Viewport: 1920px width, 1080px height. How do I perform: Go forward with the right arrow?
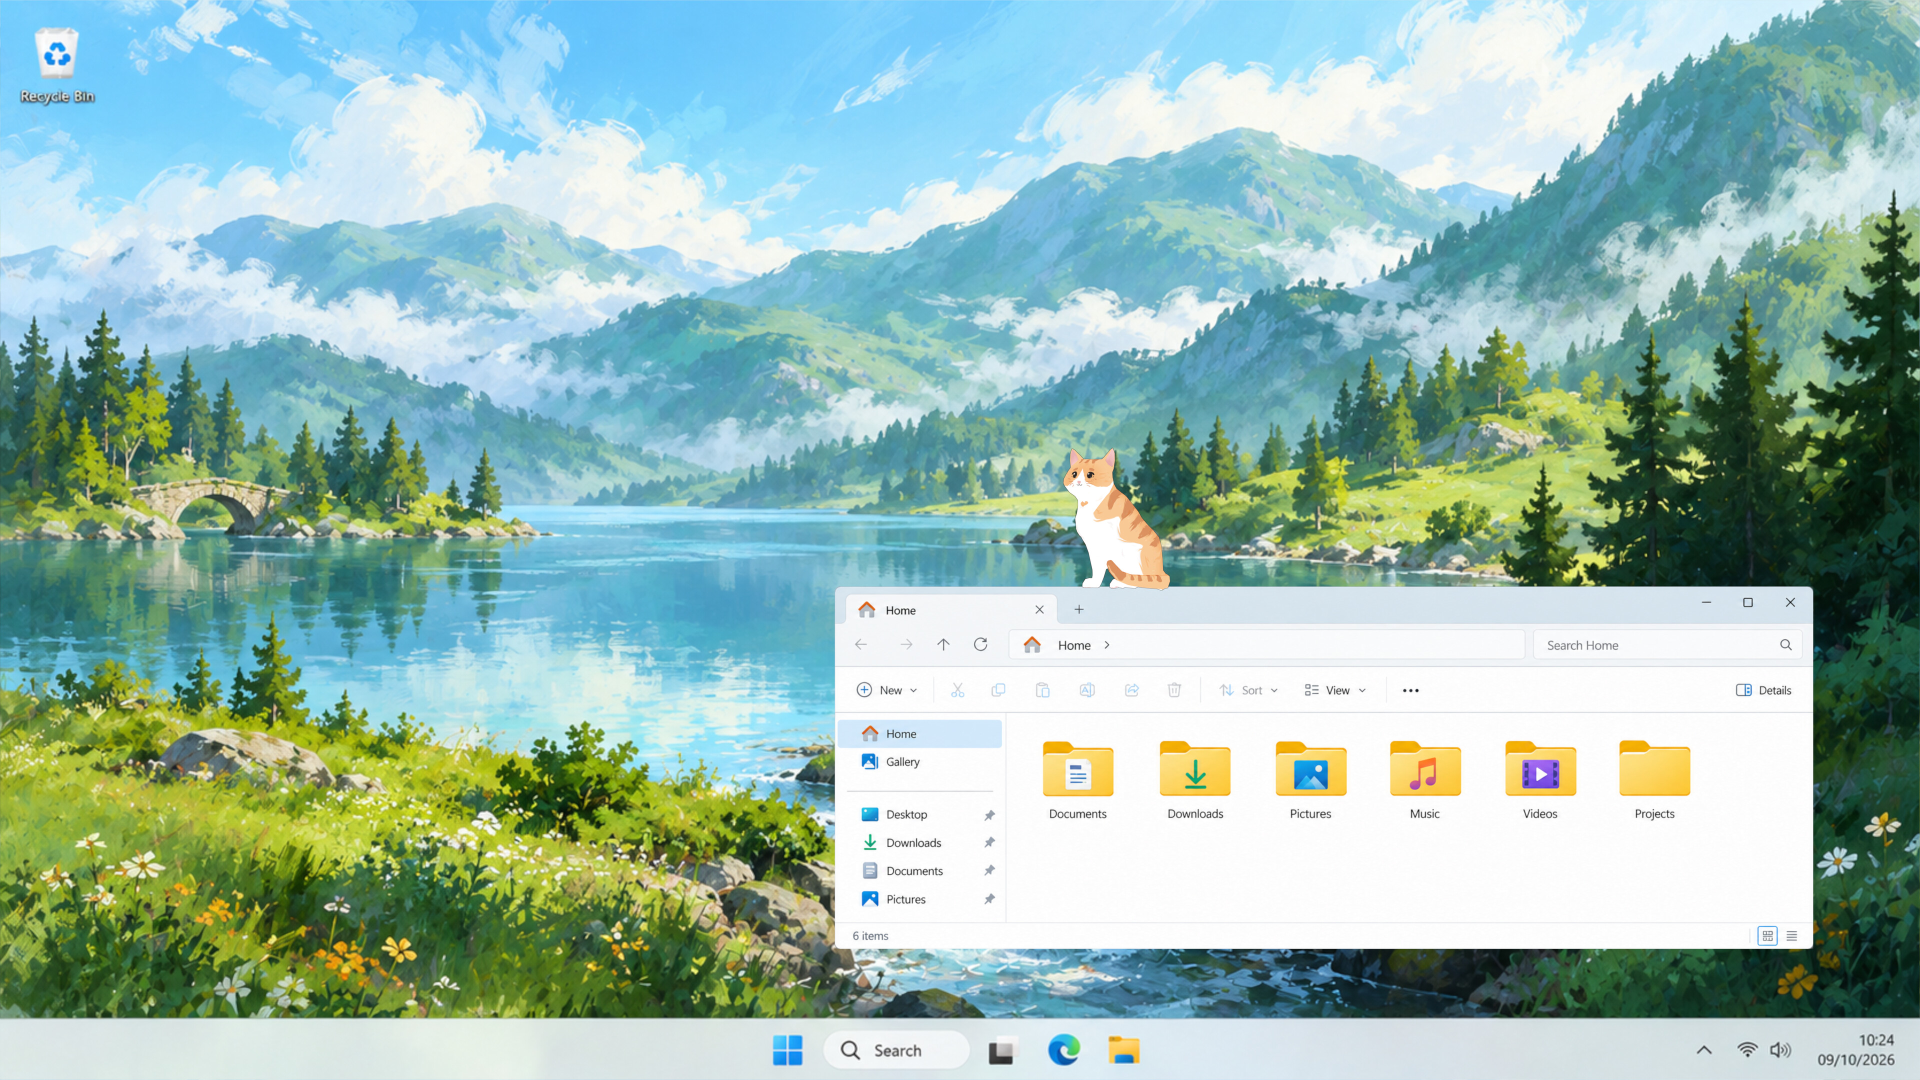point(905,644)
